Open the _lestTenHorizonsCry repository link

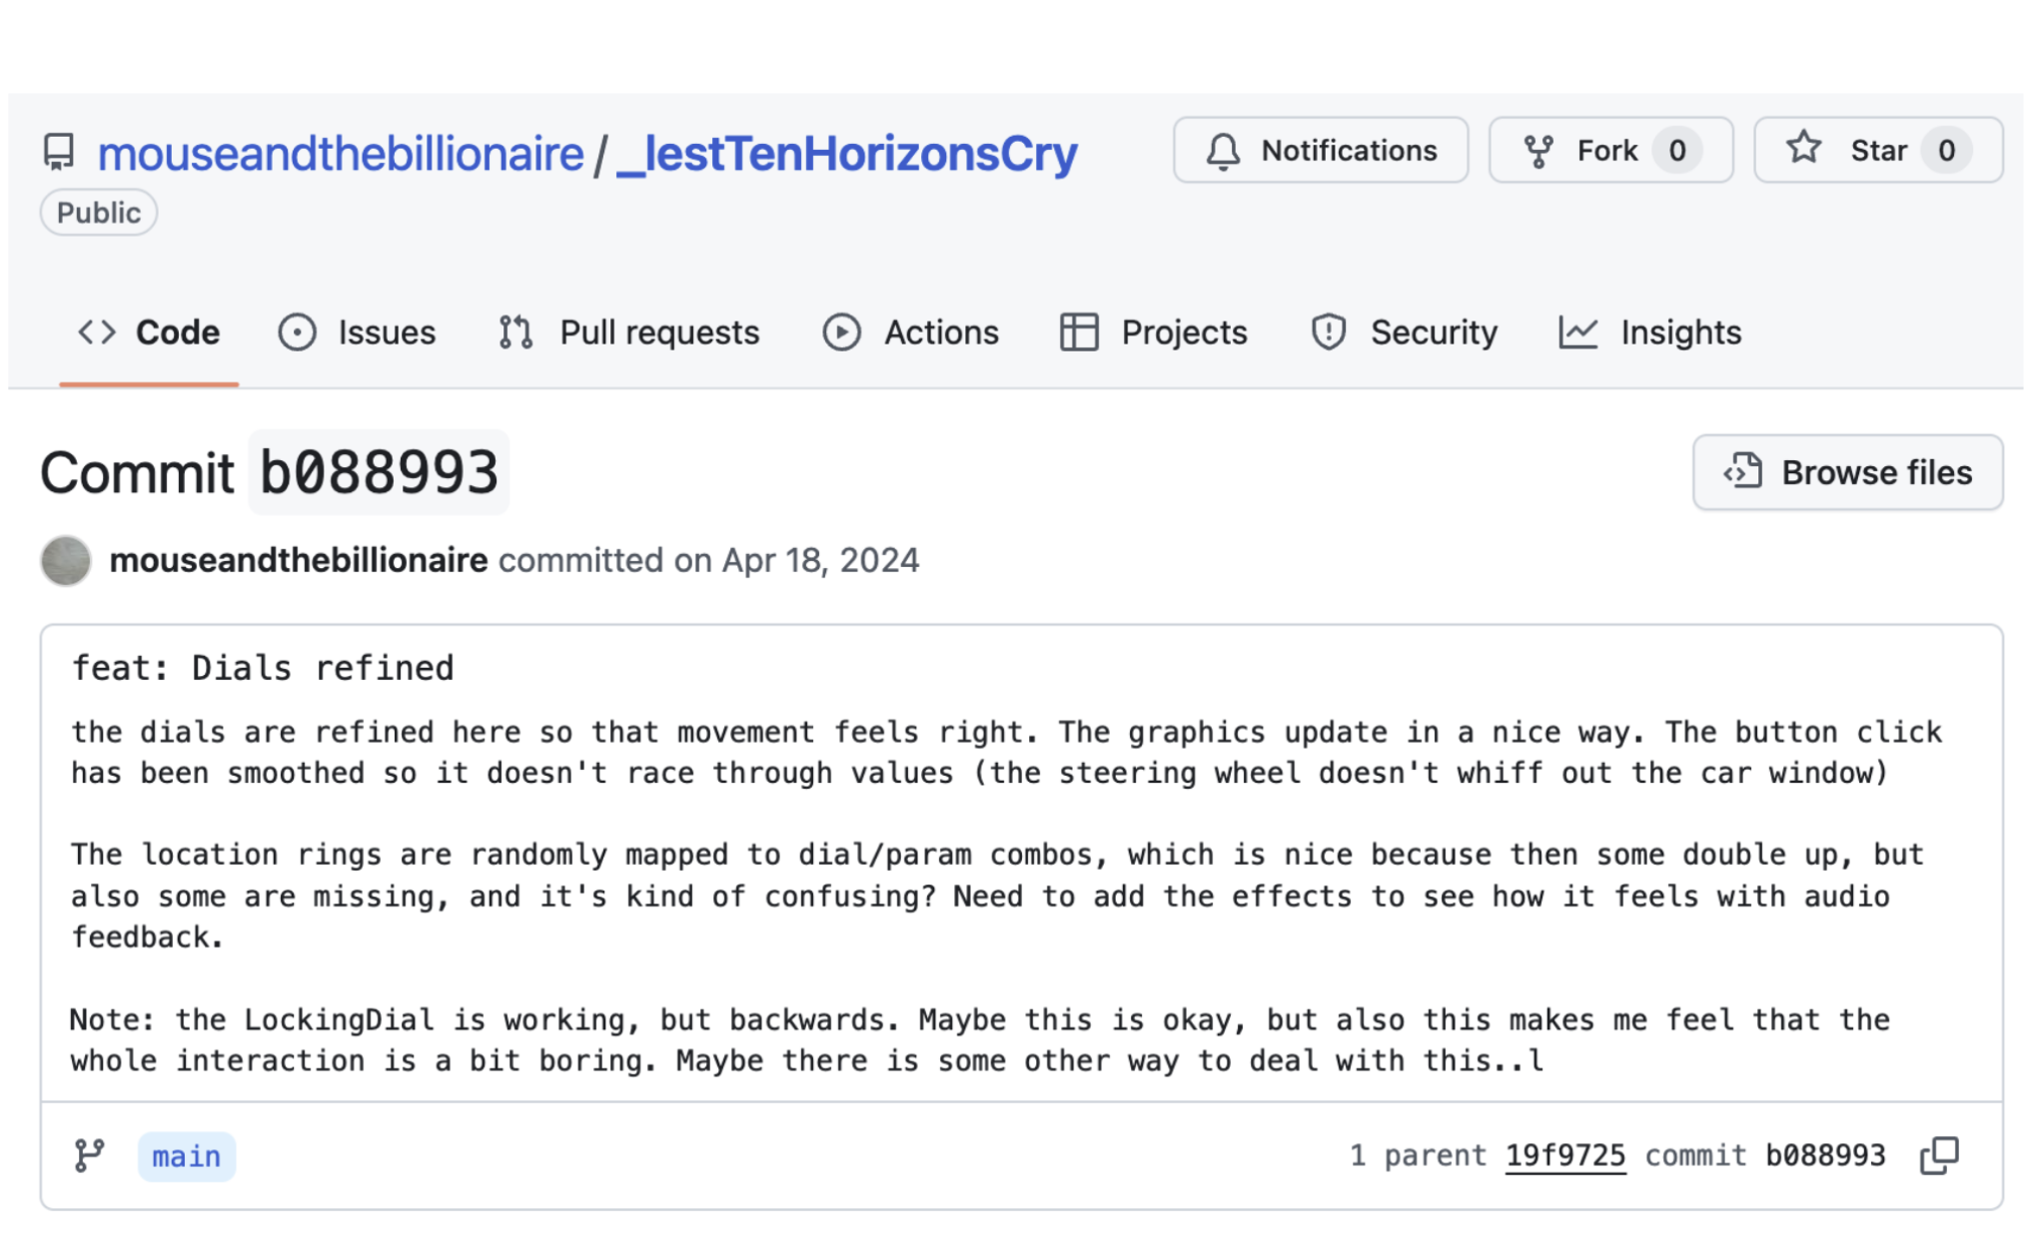(847, 154)
